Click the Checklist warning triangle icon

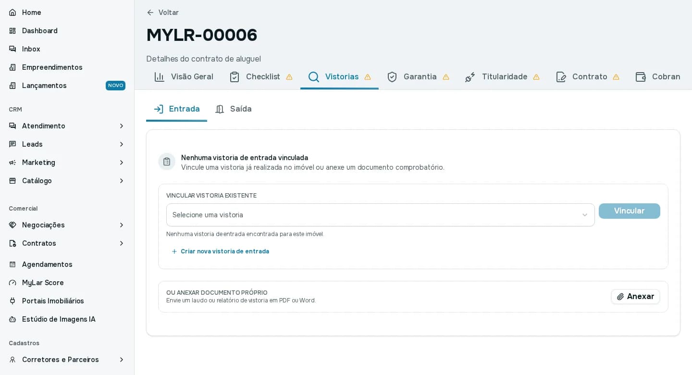point(289,77)
